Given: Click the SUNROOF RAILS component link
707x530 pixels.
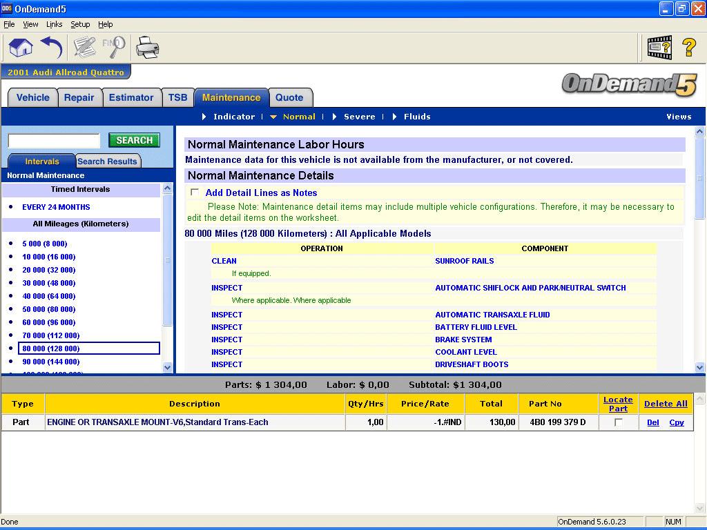Looking at the screenshot, I should click(465, 261).
